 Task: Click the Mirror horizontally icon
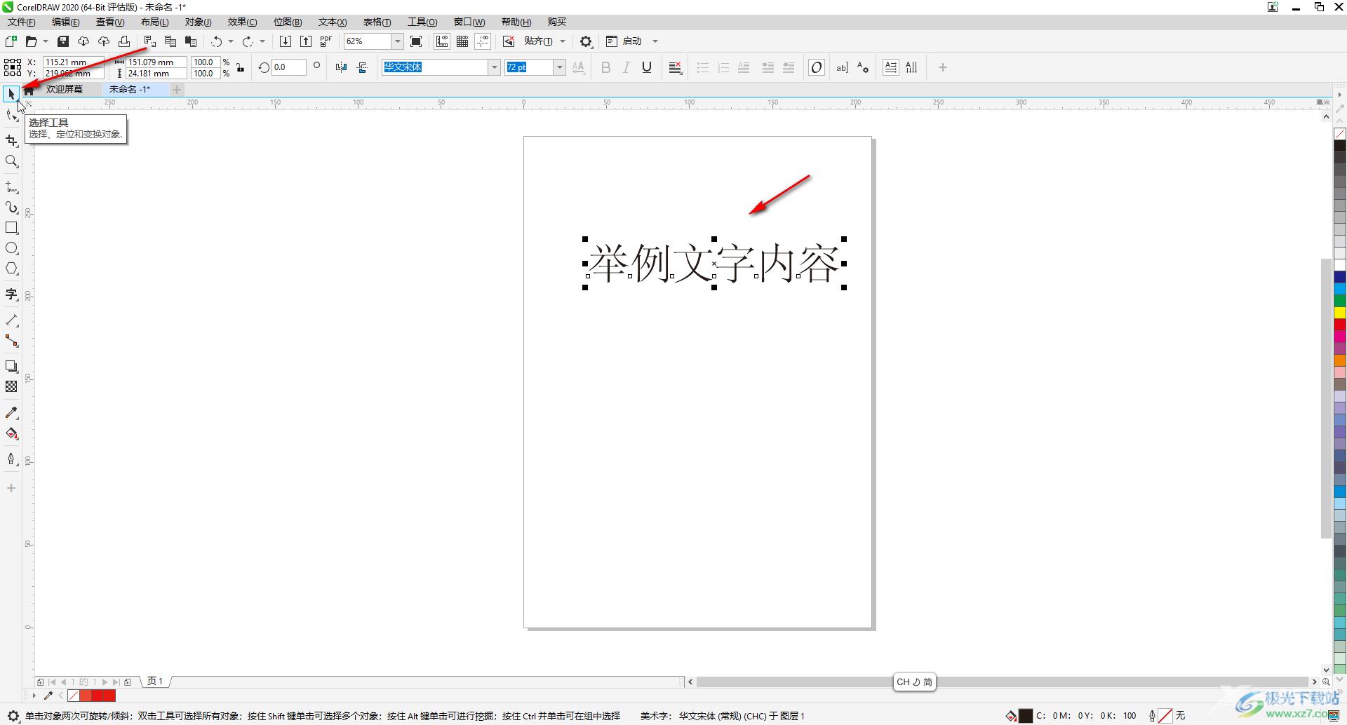pos(341,67)
